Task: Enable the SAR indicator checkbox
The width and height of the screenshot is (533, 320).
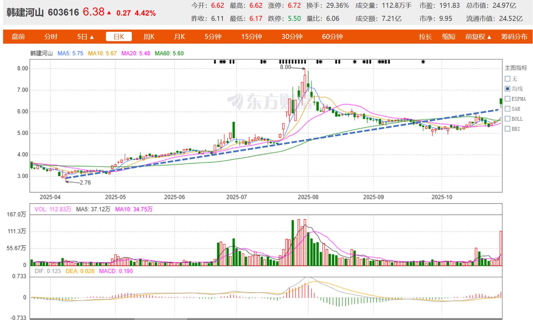Action: (507, 109)
